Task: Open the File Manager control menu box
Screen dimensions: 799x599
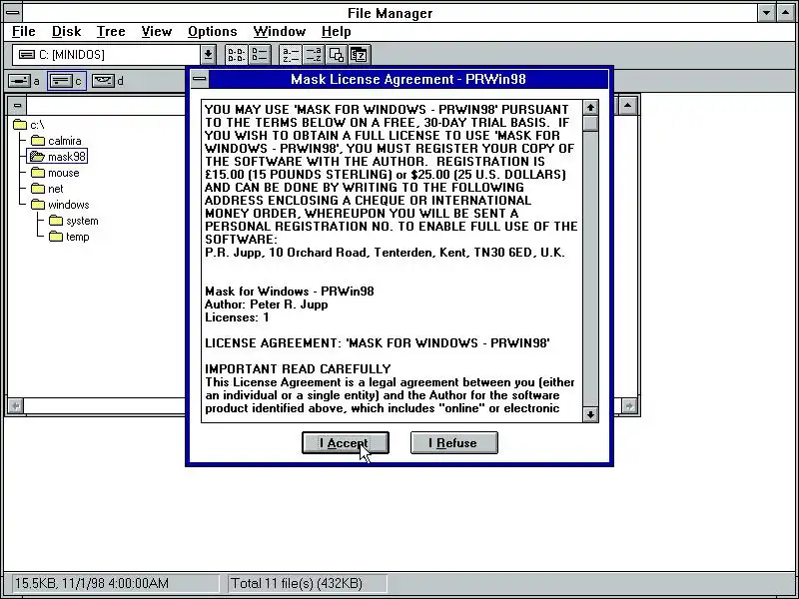Action: (13, 12)
